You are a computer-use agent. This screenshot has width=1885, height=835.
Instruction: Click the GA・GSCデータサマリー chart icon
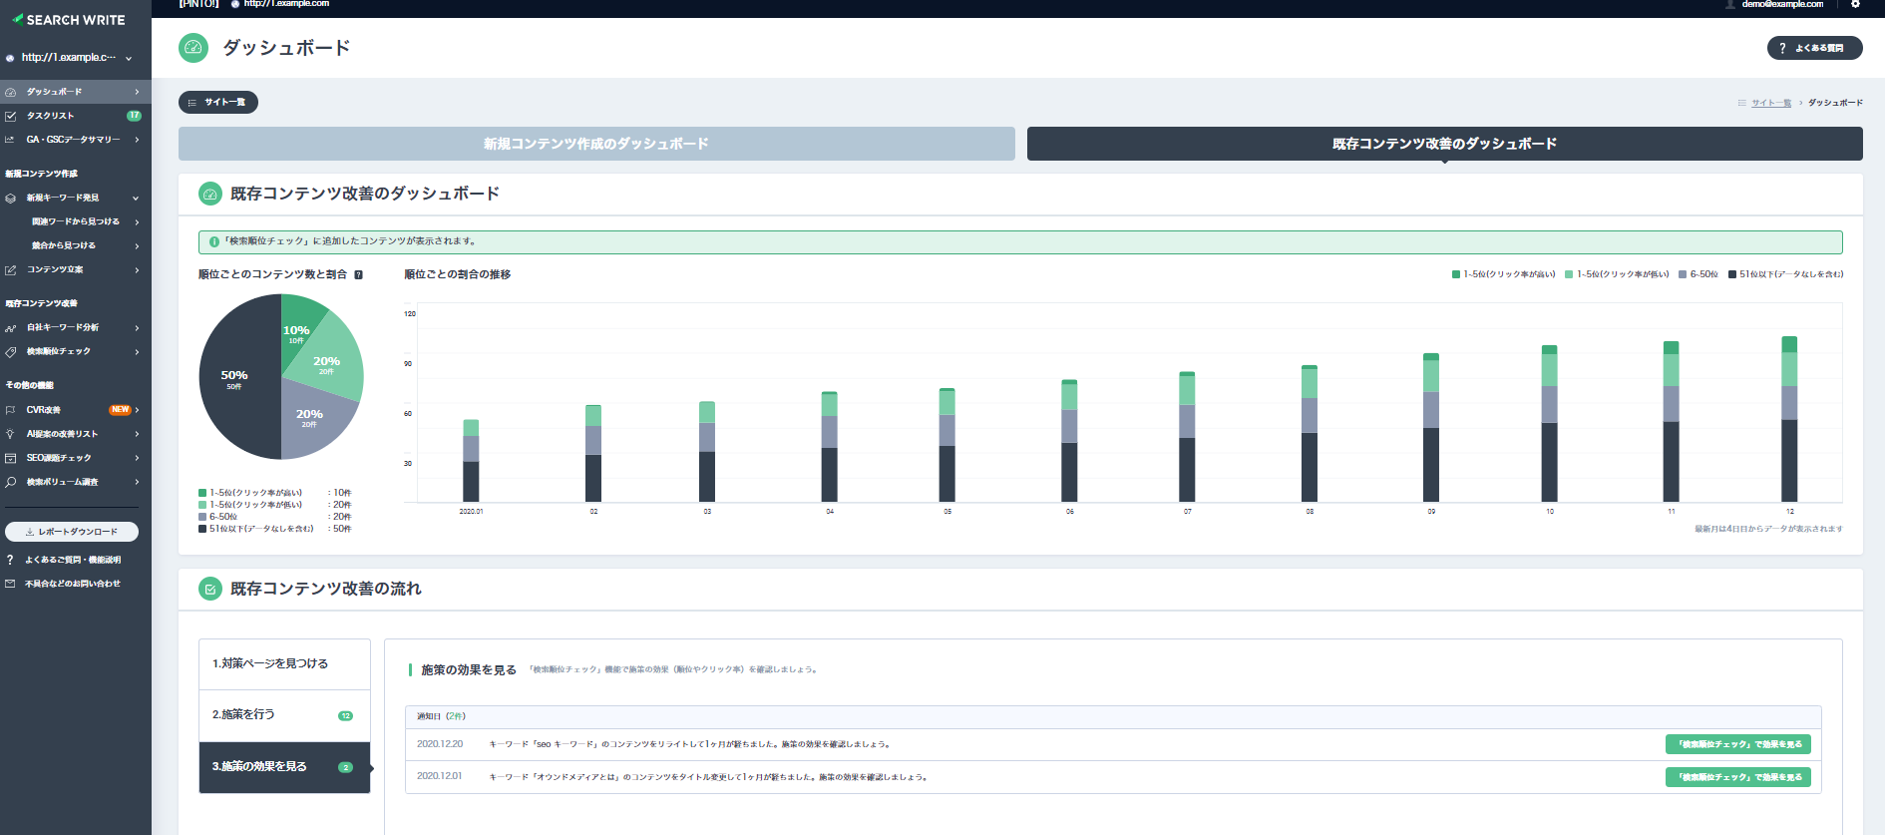(10, 140)
